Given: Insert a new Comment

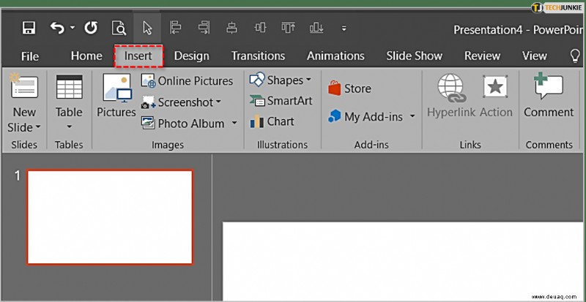Looking at the screenshot, I should click(x=548, y=95).
